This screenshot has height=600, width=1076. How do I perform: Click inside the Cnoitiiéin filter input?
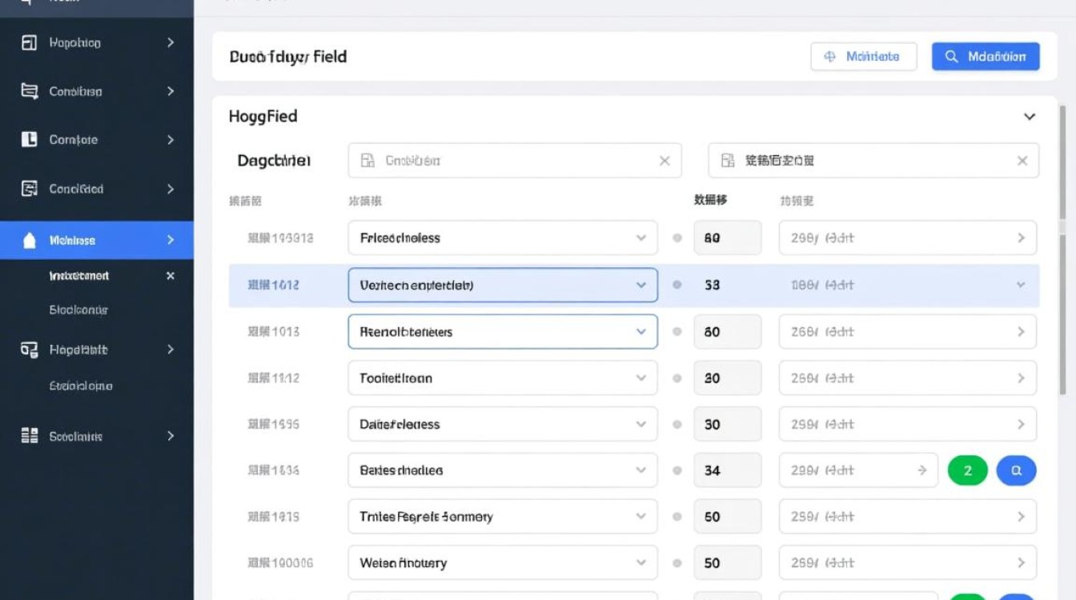coord(515,161)
